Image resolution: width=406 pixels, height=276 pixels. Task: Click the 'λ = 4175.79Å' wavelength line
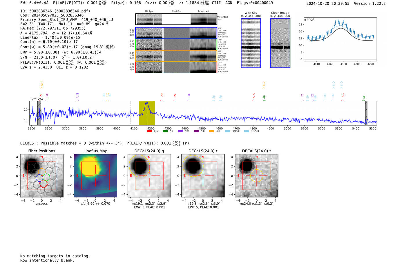pos(56,33)
